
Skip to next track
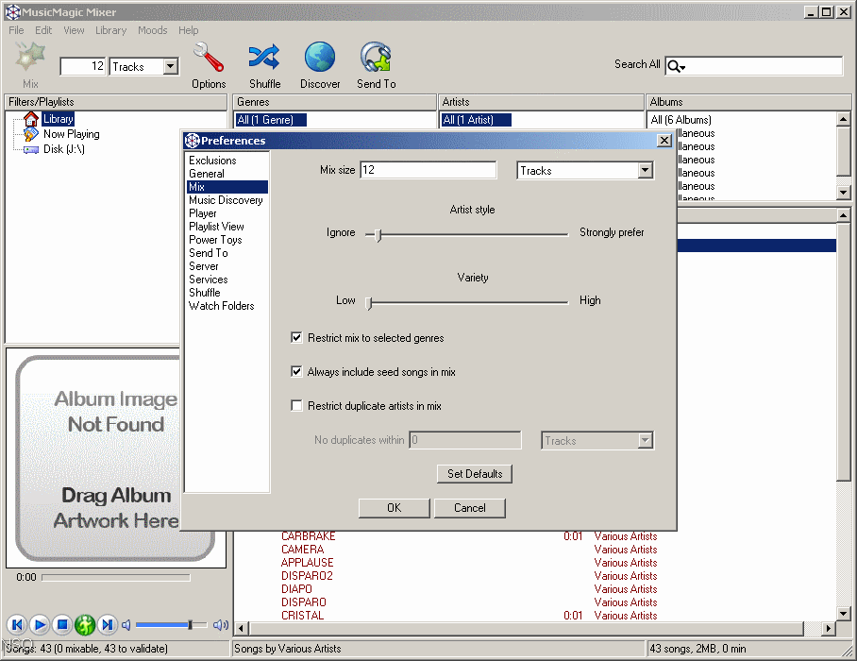coord(108,624)
